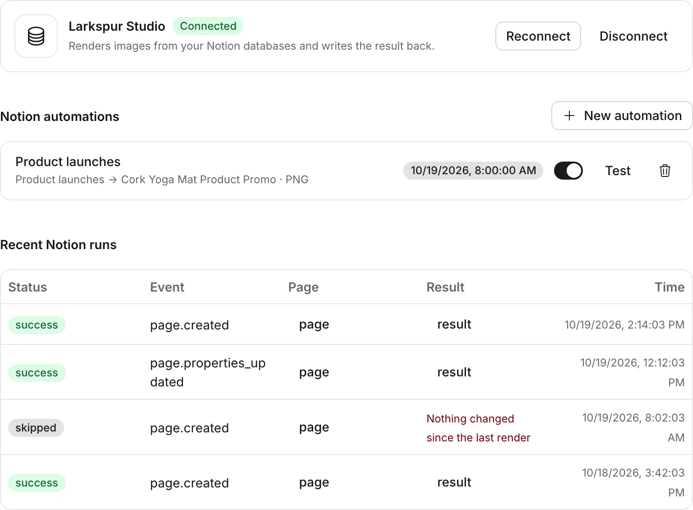Open the page link in the 2:14:03 PM run
Viewport: 693px width, 510px height.
pos(314,325)
